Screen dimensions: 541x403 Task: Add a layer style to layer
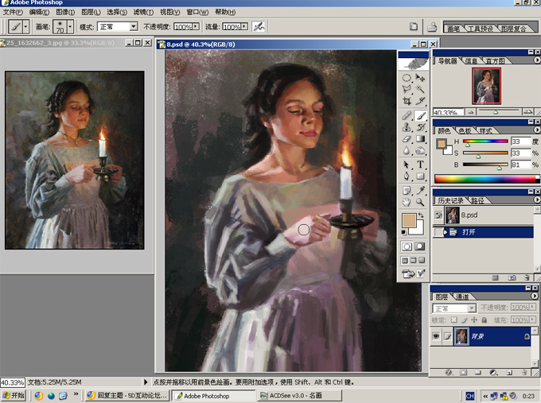449,373
